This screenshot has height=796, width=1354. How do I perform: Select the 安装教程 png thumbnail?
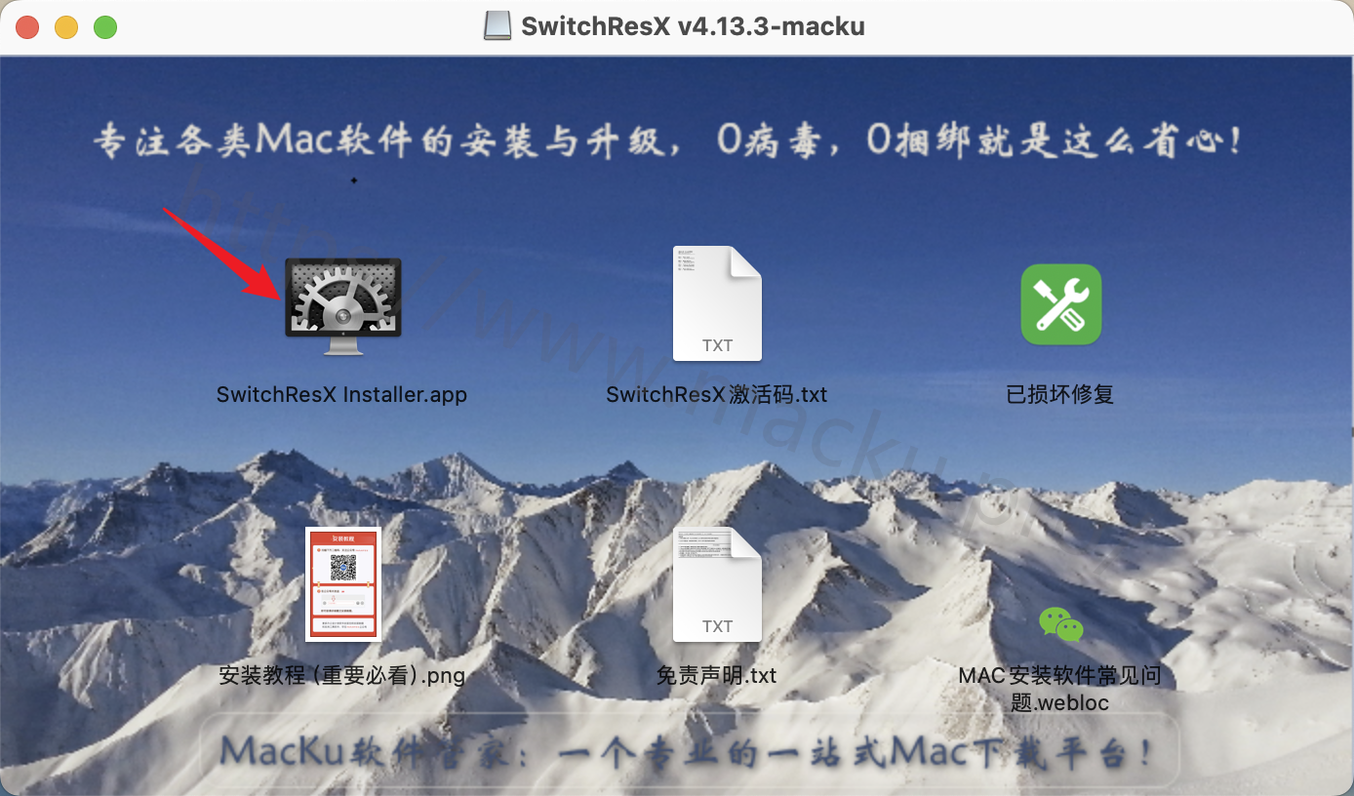coord(342,583)
